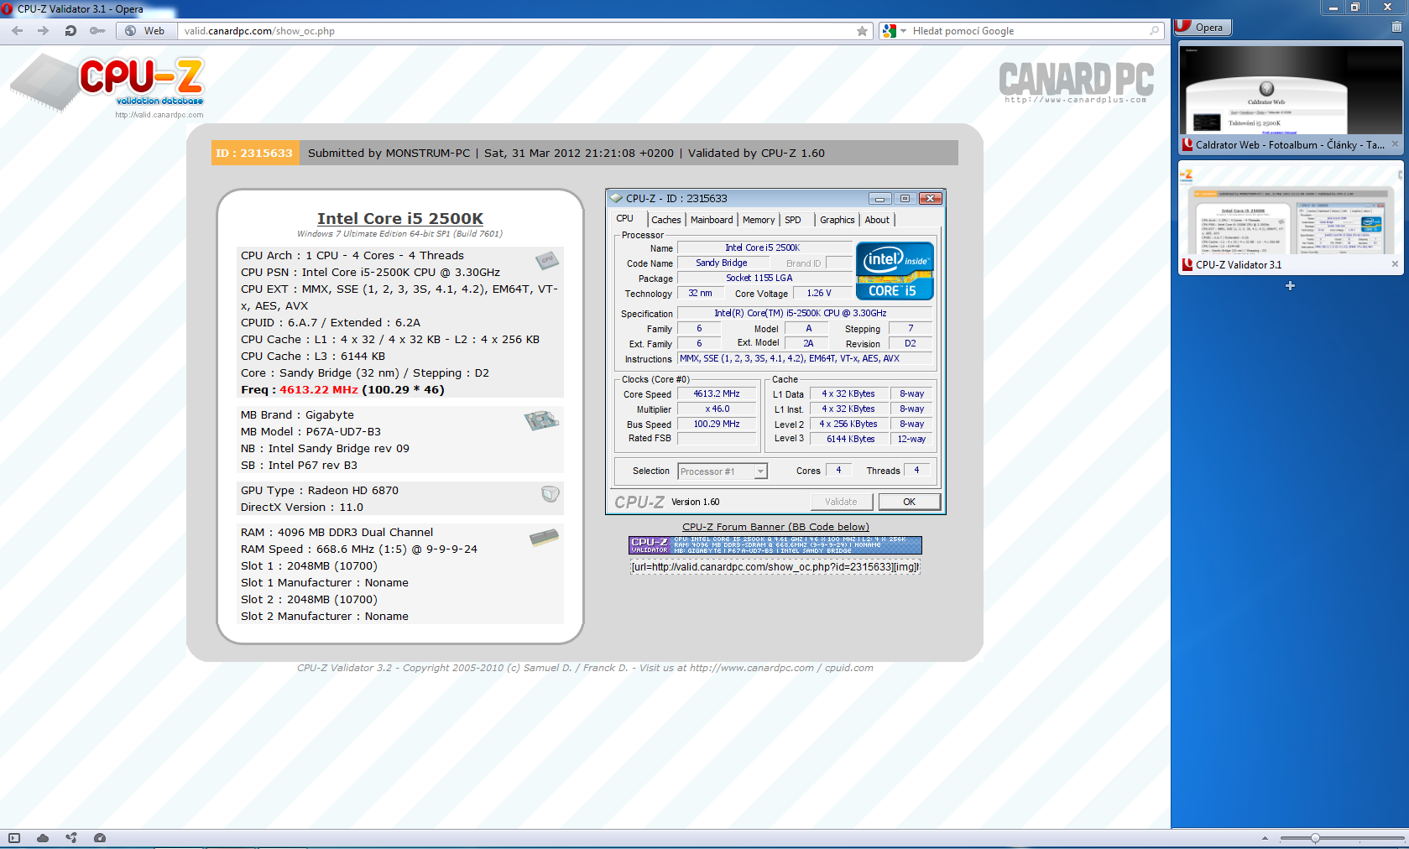The width and height of the screenshot is (1409, 849).
Task: Open the Processor #1 selection dropdown
Action: click(x=722, y=471)
